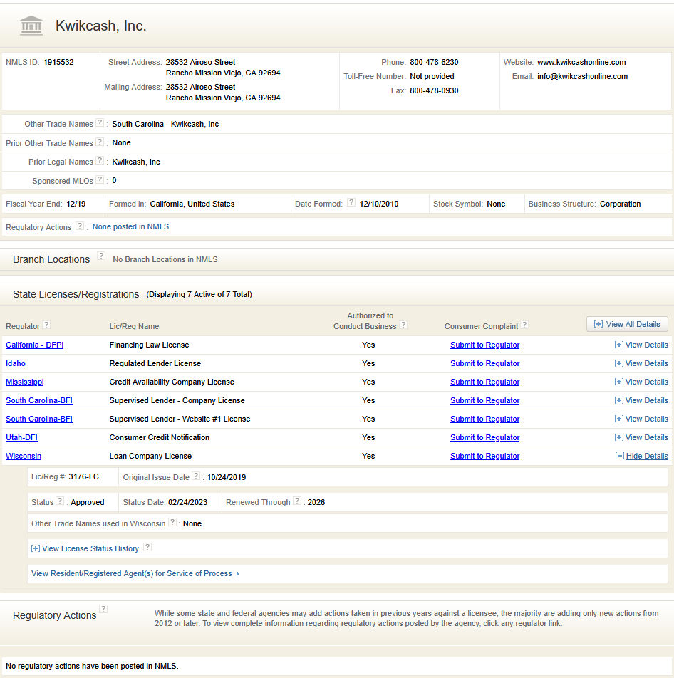674x678 pixels.
Task: Click help icon beside Sponsored MLOs
Action: pyautogui.click(x=100, y=180)
